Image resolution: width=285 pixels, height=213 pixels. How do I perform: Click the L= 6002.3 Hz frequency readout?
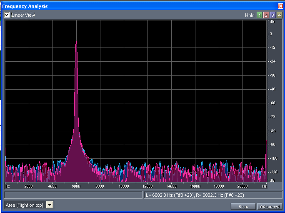[x=213, y=195]
